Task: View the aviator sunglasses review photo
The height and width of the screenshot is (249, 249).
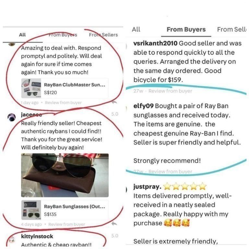Action: click(65, 175)
